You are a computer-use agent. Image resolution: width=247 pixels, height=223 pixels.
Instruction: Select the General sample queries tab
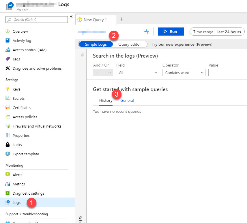pos(127,100)
